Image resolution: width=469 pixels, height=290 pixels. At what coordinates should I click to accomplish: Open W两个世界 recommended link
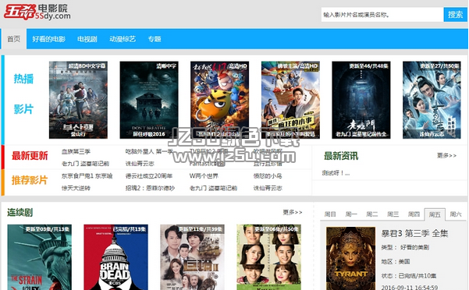[x=204, y=176]
